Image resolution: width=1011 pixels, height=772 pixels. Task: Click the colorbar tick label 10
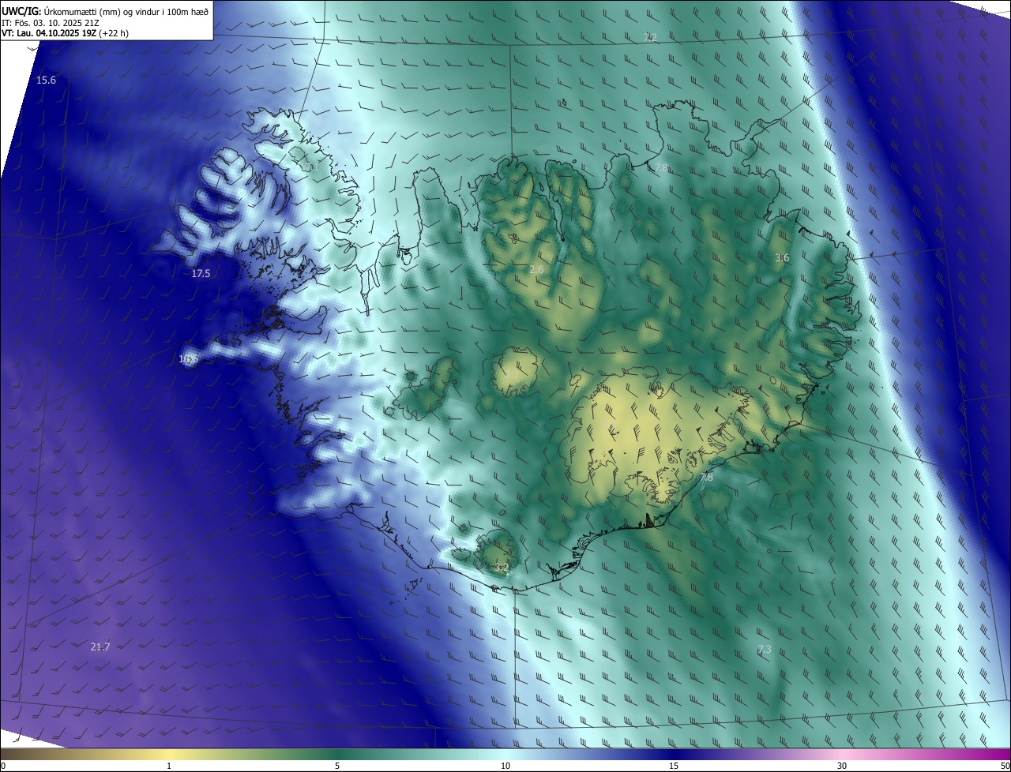click(x=505, y=766)
